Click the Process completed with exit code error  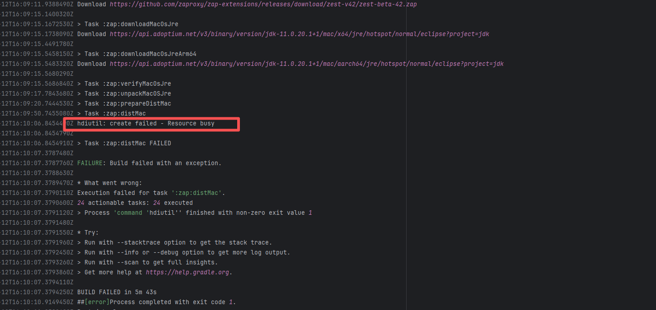[x=156, y=302]
